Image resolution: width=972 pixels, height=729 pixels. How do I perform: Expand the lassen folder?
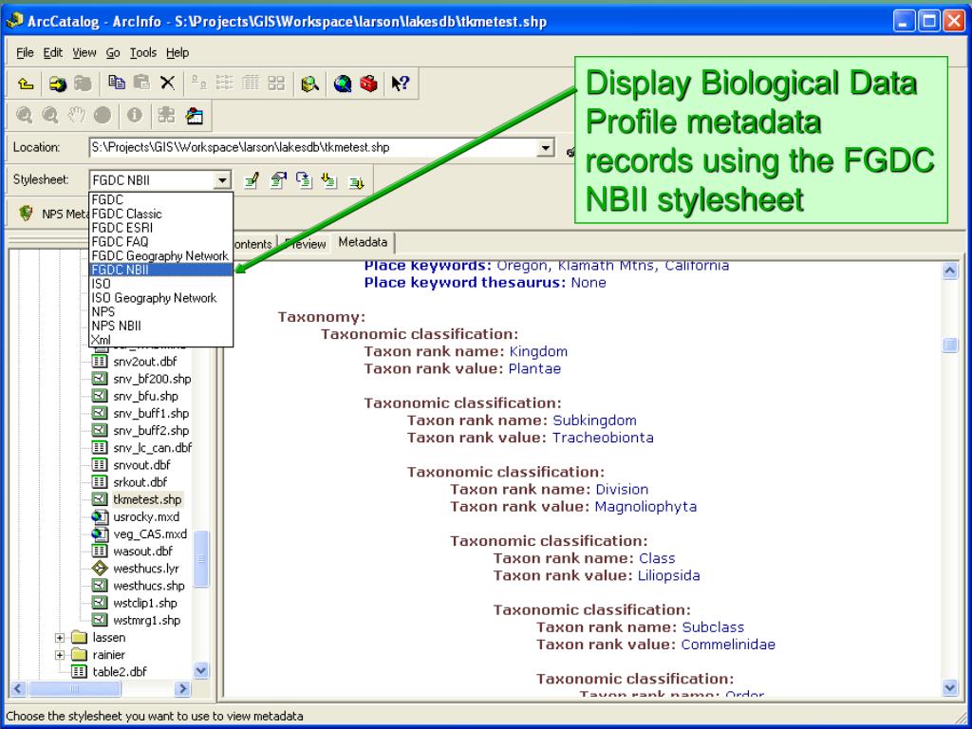click(x=60, y=637)
